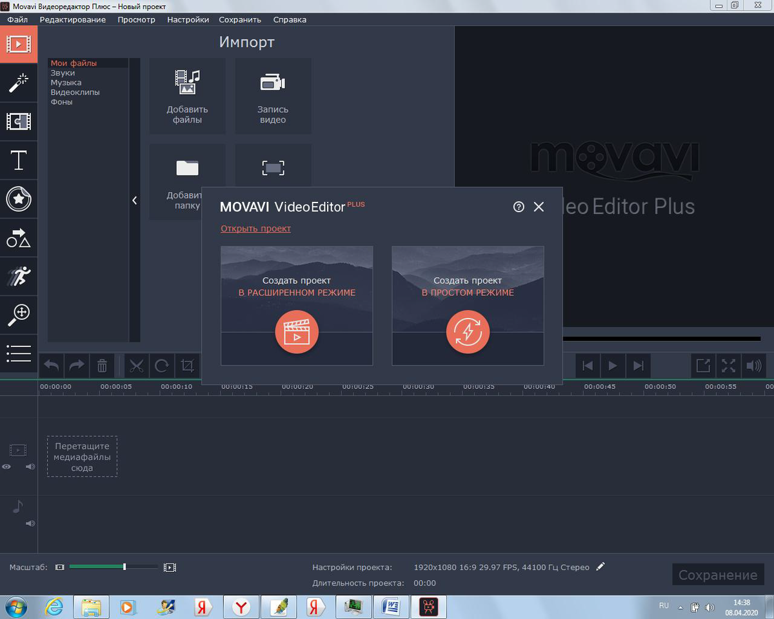
Task: Click the RU language indicator in the tray
Action: pyautogui.click(x=664, y=606)
